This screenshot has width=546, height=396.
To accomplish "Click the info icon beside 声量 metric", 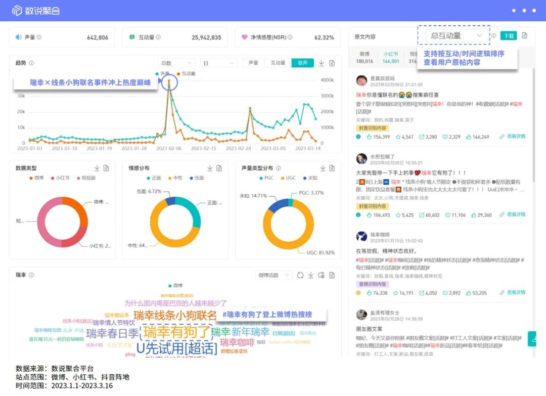I will [39, 37].
